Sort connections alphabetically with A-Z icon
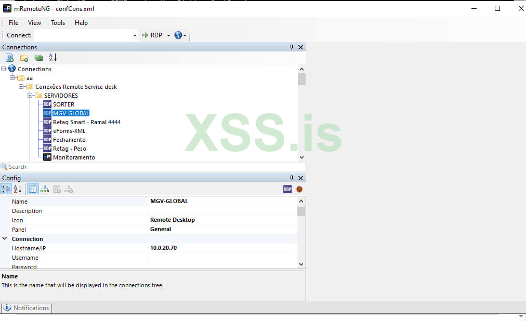This screenshot has height=321, width=526. [52, 58]
